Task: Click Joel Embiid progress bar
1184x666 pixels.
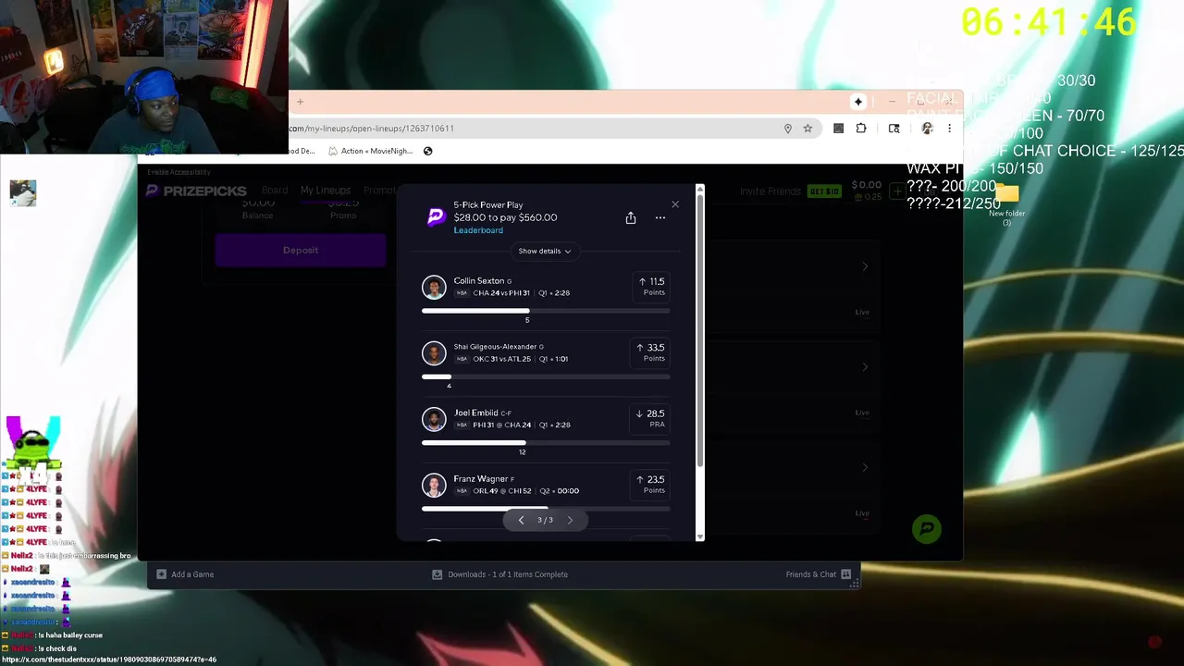Action: 546,443
